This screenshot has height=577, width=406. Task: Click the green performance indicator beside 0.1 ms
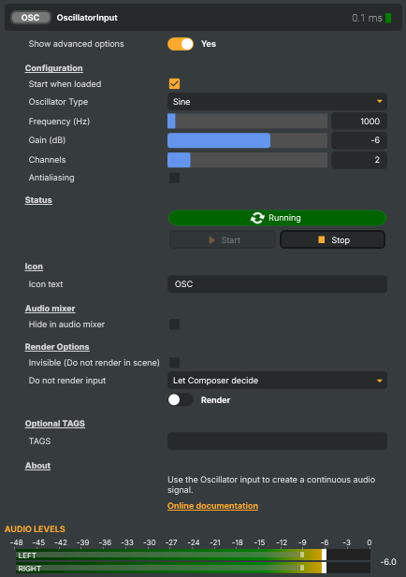(x=388, y=18)
